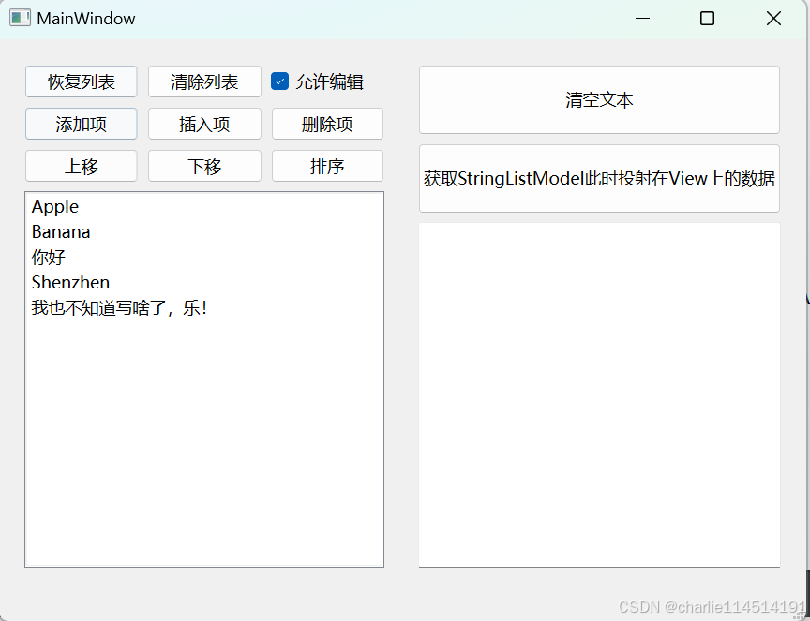
Task: Click the 清空文本 button
Action: pyautogui.click(x=599, y=99)
